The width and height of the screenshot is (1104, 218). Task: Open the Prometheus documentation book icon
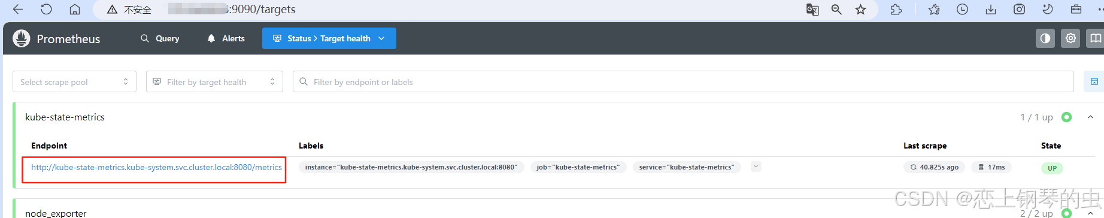1095,38
